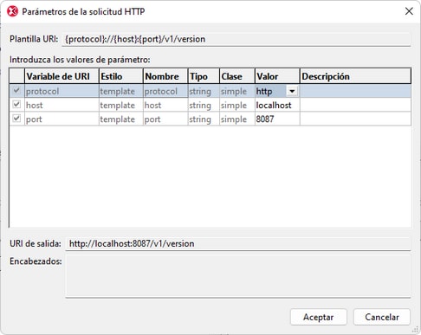Toggle the port row checkbox

(16, 119)
